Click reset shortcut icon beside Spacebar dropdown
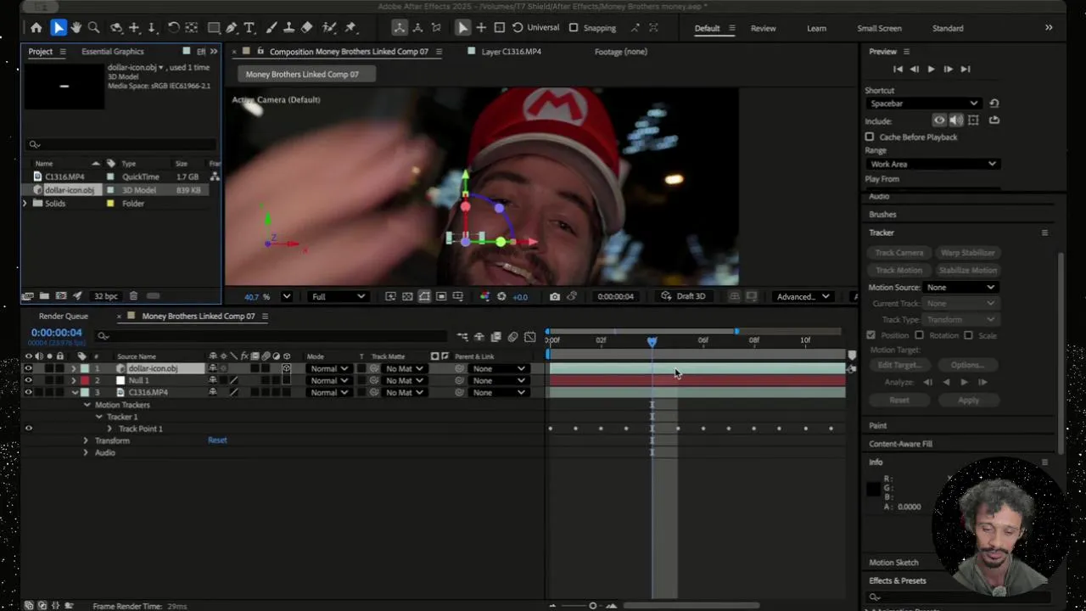This screenshot has height=611, width=1086. tap(994, 104)
